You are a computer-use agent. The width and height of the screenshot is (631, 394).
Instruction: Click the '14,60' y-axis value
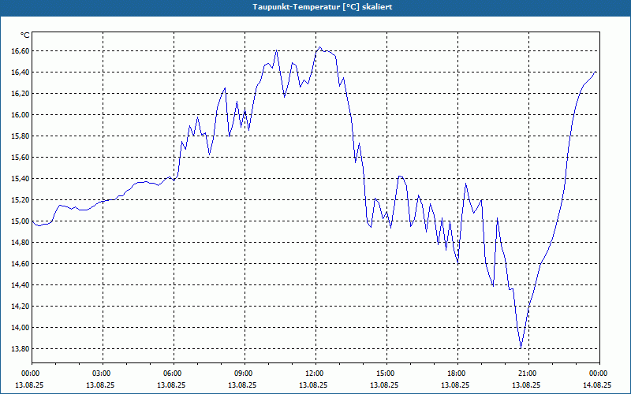click(x=21, y=264)
